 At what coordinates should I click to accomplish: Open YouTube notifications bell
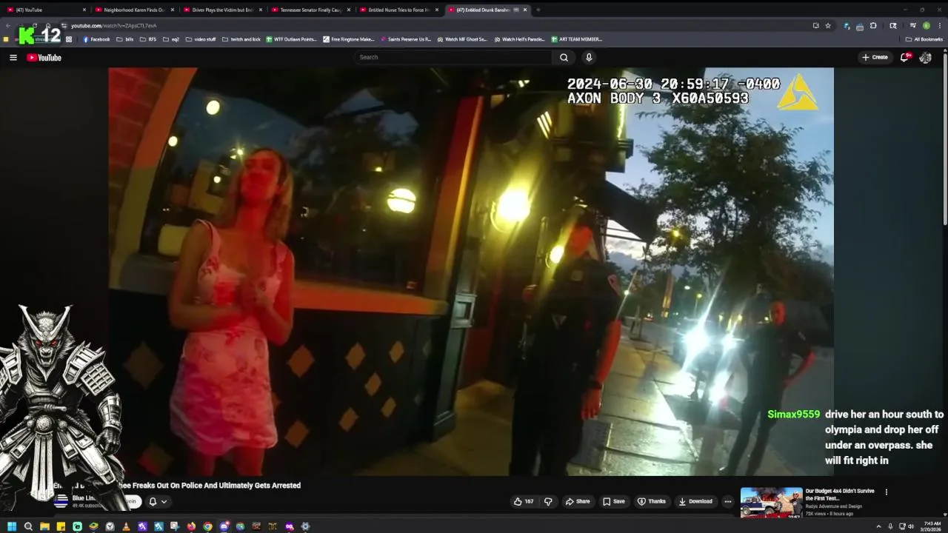[x=905, y=57]
